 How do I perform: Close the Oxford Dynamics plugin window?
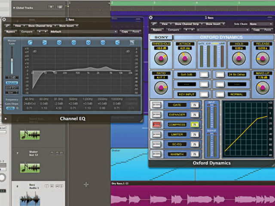(150, 18)
